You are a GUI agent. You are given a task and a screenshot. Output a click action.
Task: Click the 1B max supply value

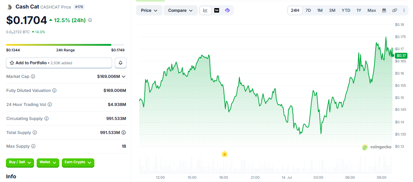124,146
